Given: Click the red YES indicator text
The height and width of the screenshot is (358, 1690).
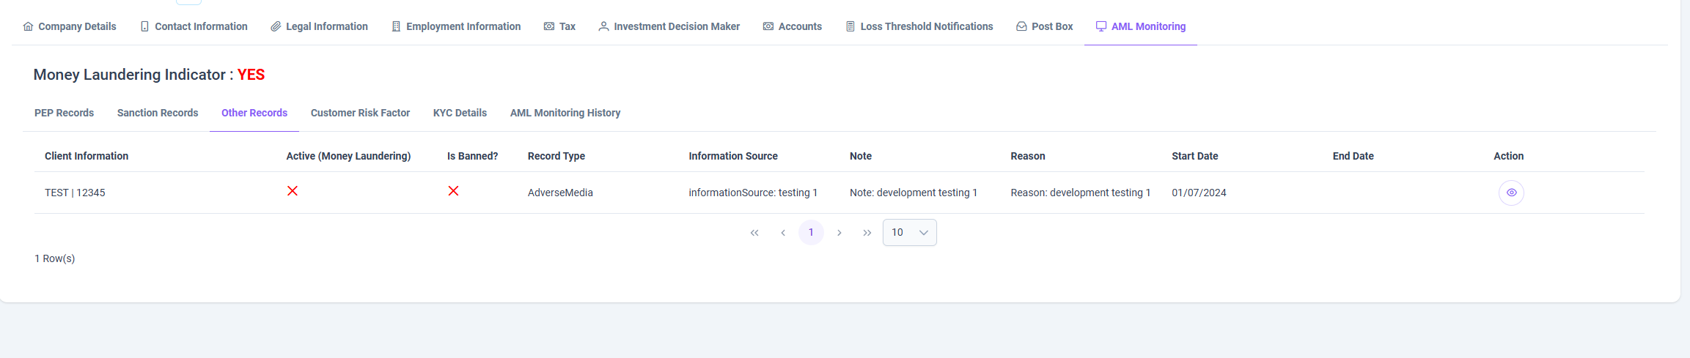Looking at the screenshot, I should tap(251, 75).
